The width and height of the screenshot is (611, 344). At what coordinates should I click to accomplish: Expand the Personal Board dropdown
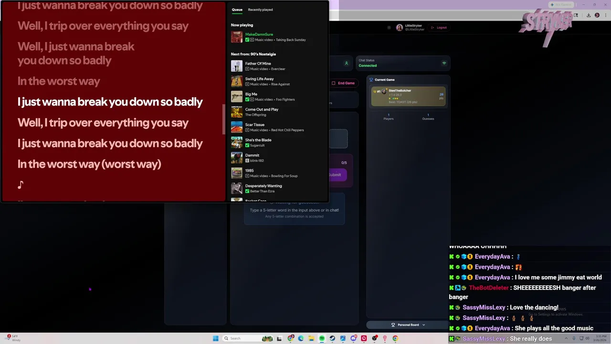[x=408, y=325]
